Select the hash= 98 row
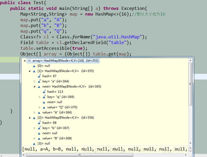207x157 pixels. [49, 123]
